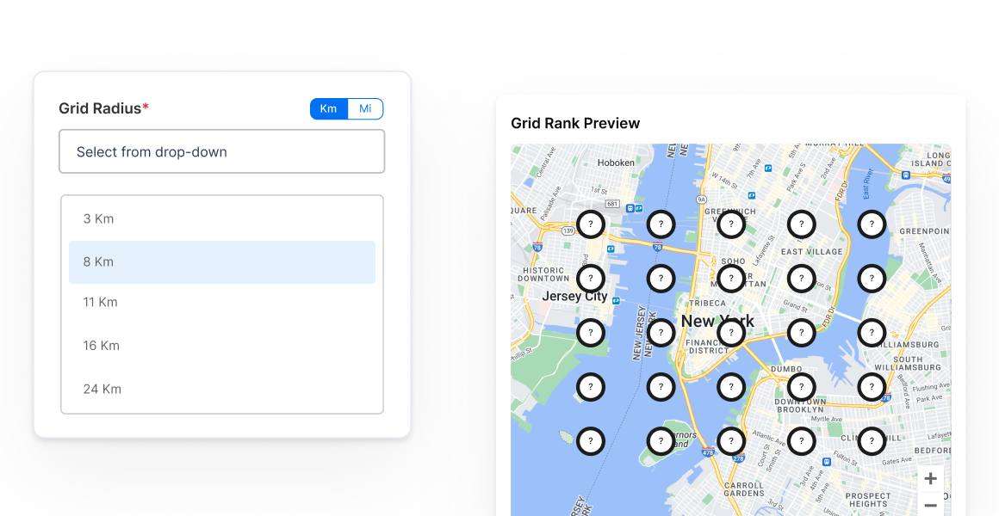Choose the 8 Km option

(x=221, y=262)
